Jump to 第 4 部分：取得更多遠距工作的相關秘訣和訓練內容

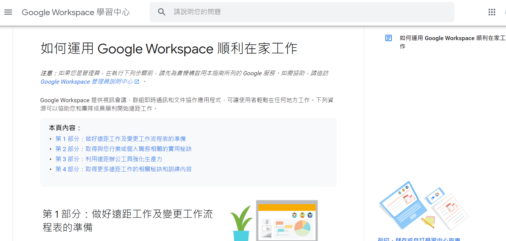tap(124, 169)
